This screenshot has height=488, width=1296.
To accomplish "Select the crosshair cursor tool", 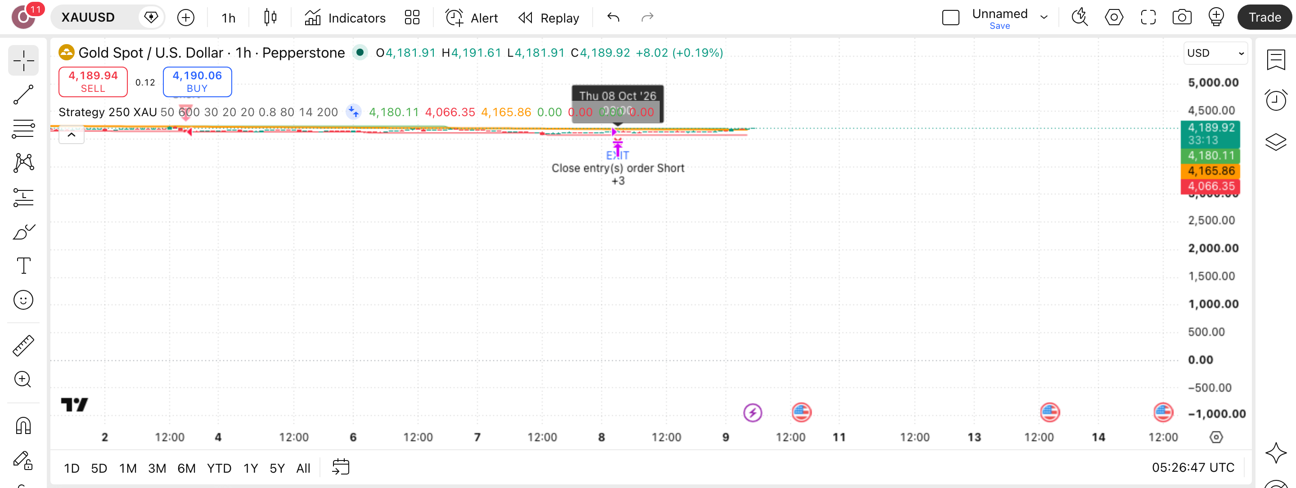I will [x=23, y=61].
